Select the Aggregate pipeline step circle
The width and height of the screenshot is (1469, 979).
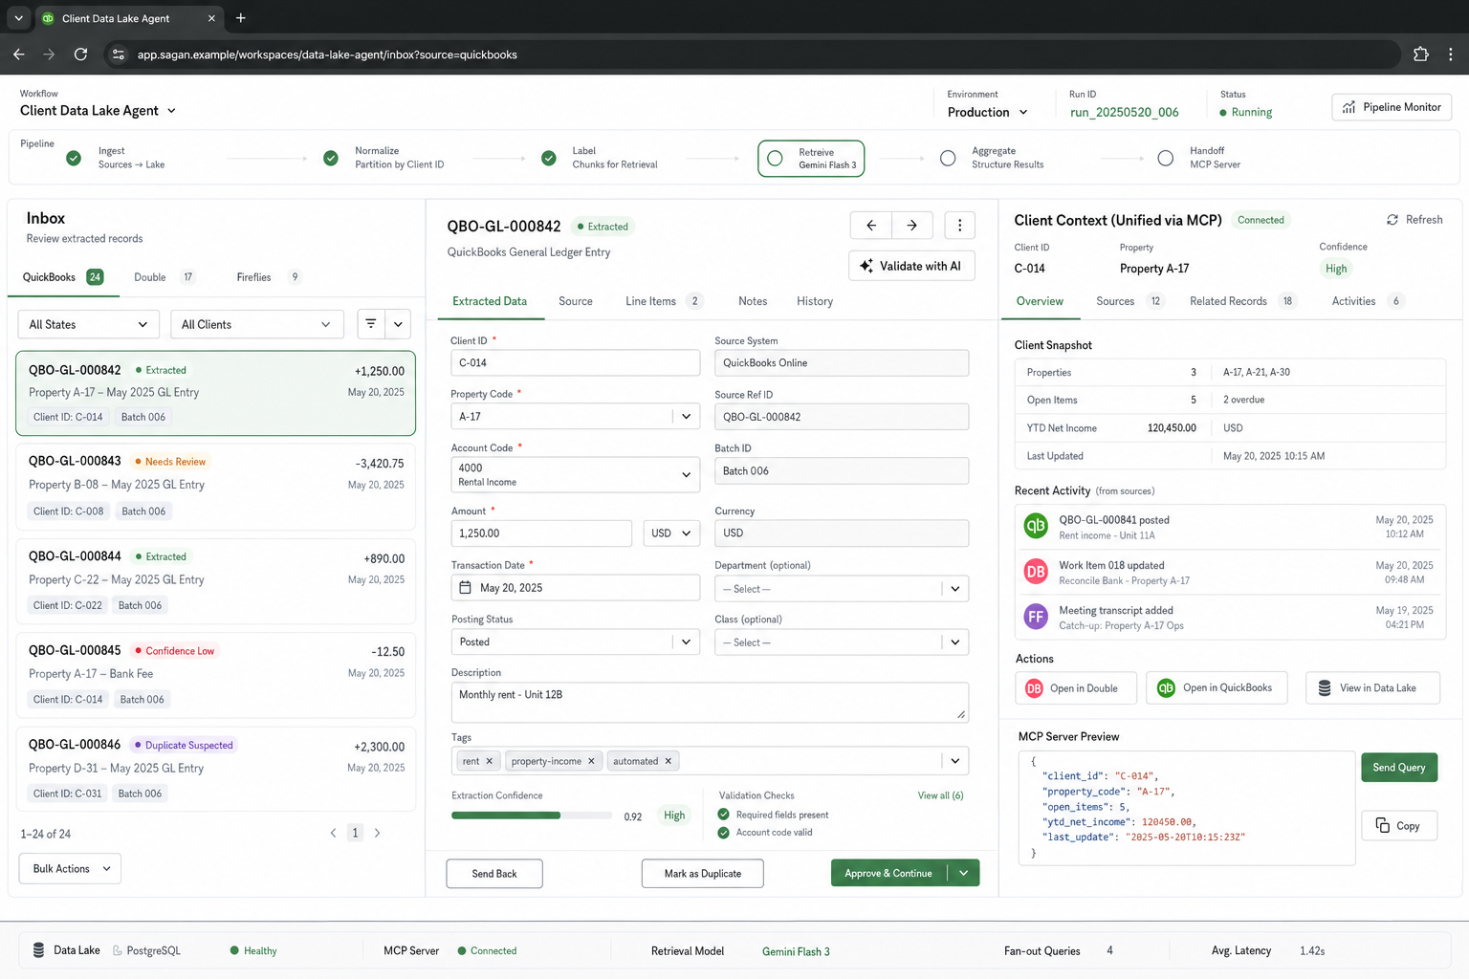(x=948, y=158)
